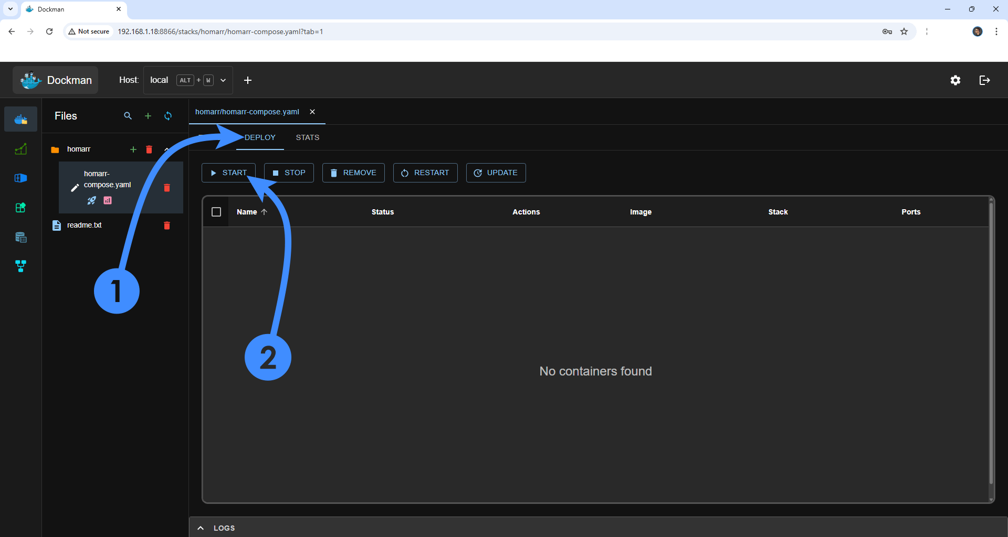
Task: Click the START button
Action: tap(228, 173)
